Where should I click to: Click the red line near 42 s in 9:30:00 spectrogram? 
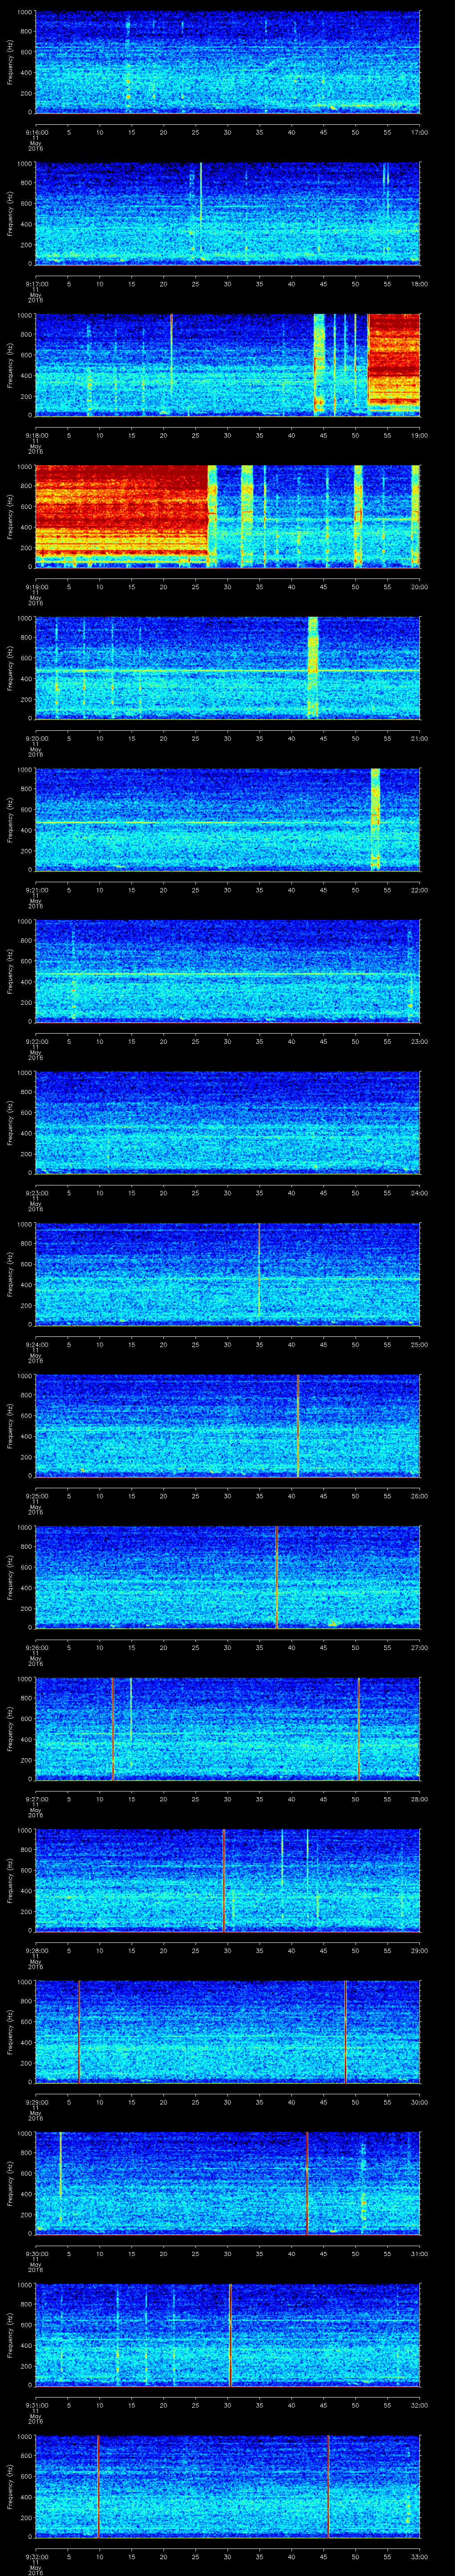pyautogui.click(x=306, y=2183)
